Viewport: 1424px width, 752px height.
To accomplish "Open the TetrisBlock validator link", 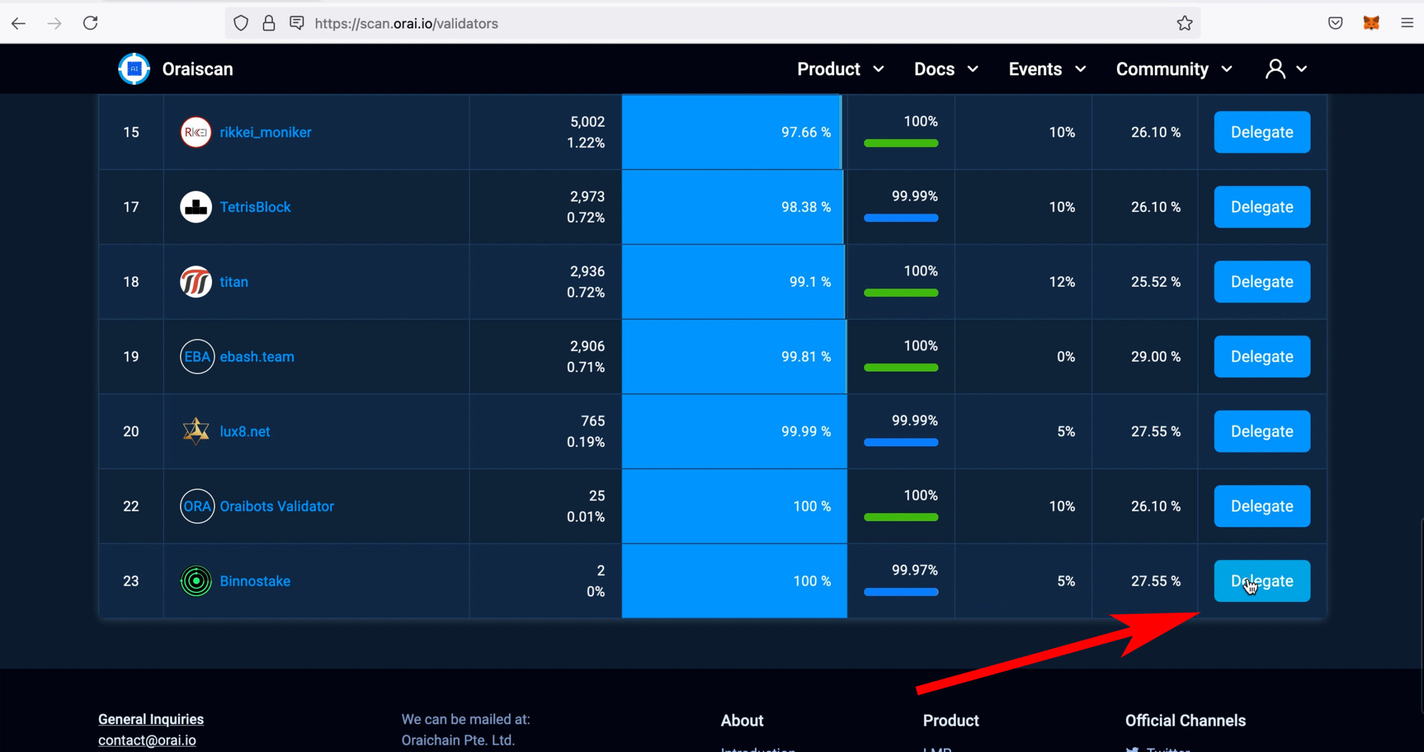I will point(255,207).
